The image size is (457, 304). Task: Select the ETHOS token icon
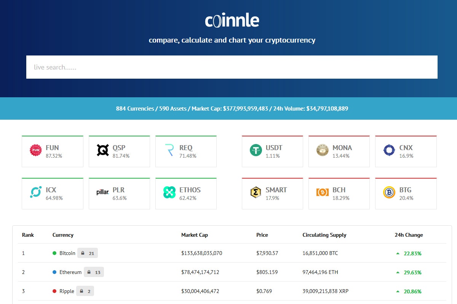coord(170,192)
